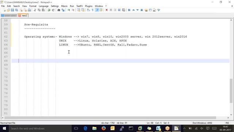Click the Zoom Out toolbar icon
The width and height of the screenshot is (234, 132).
coord(73,10)
